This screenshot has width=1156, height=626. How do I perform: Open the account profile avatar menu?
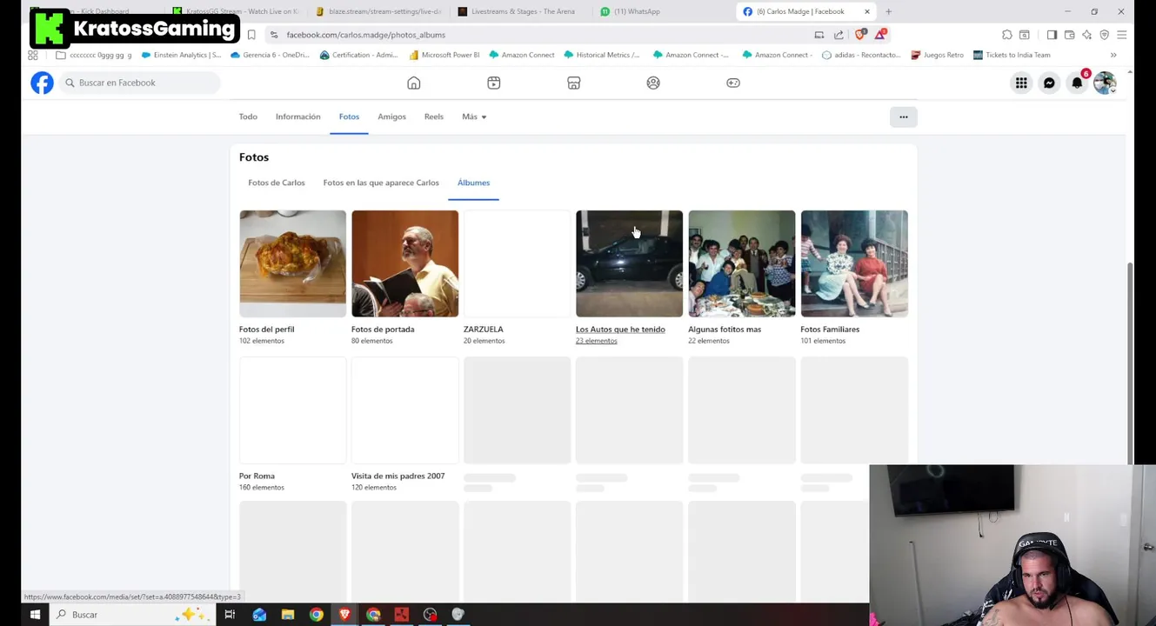click(1105, 83)
